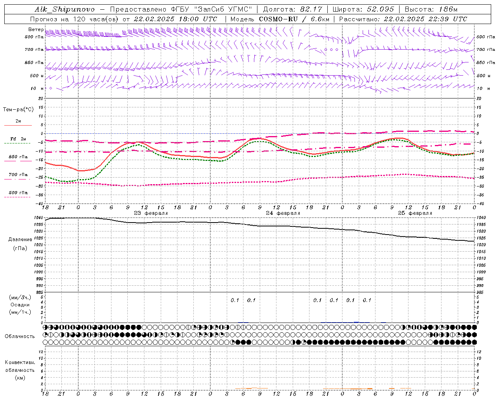The width and height of the screenshot is (497, 397).
Task: Click the 23 февраля date label
Action: coord(151,213)
